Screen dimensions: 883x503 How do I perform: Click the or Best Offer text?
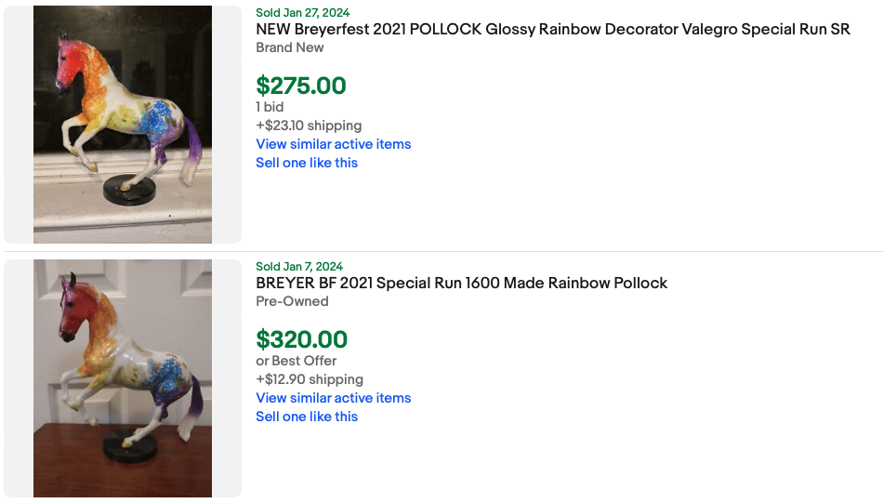[x=296, y=361]
